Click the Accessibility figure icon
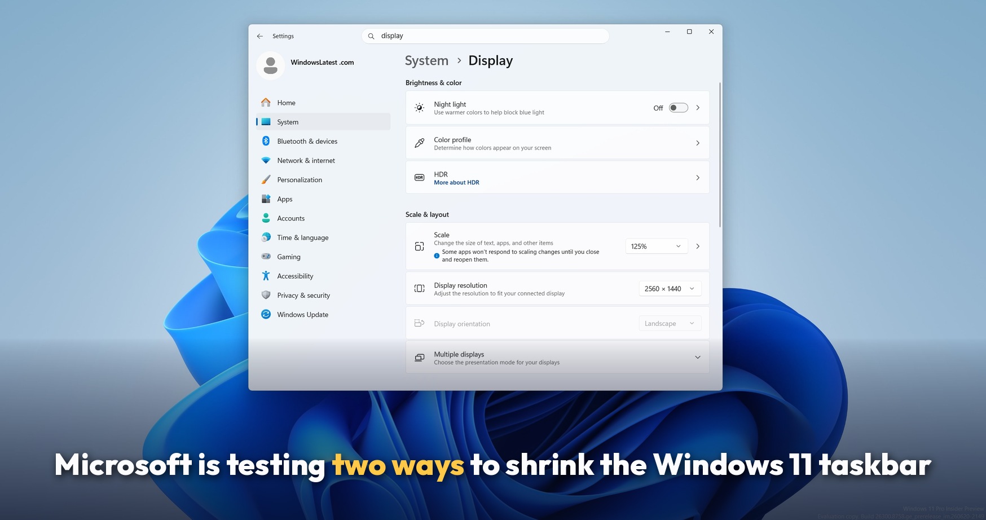 point(266,276)
